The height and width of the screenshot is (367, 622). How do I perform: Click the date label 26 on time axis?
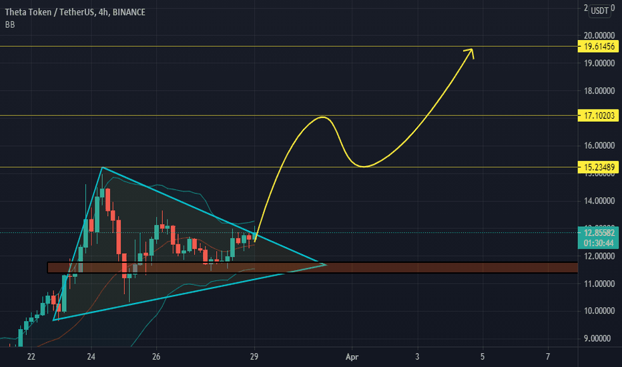pyautogui.click(x=156, y=357)
